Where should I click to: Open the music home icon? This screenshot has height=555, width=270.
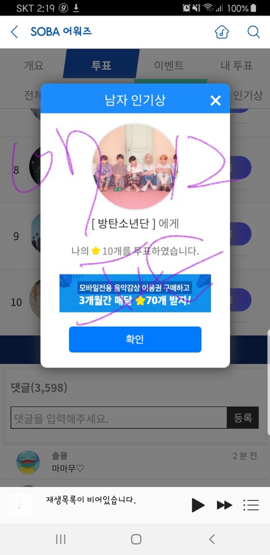[222, 32]
